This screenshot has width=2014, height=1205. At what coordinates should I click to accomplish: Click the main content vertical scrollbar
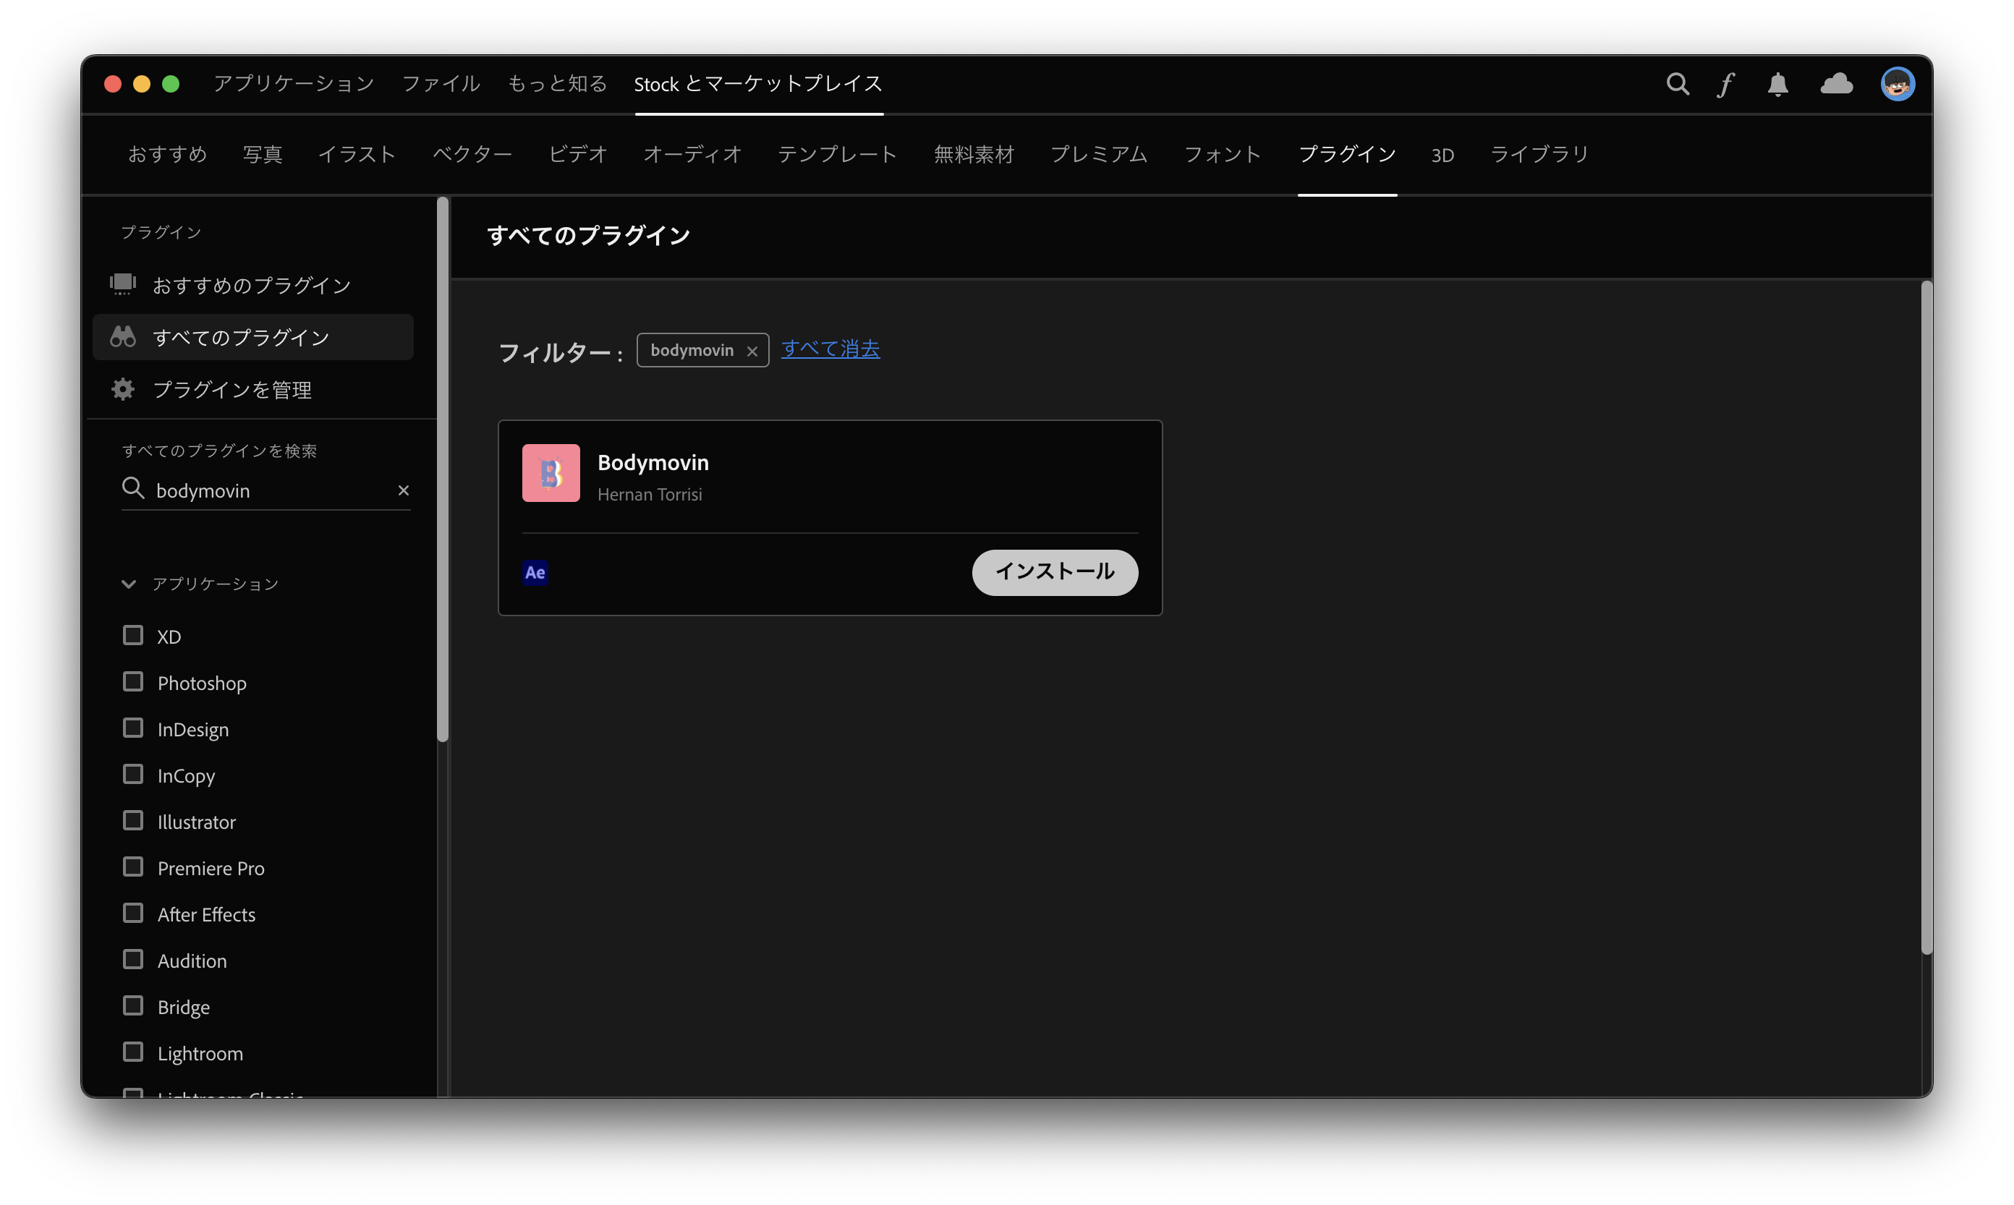coord(1926,617)
